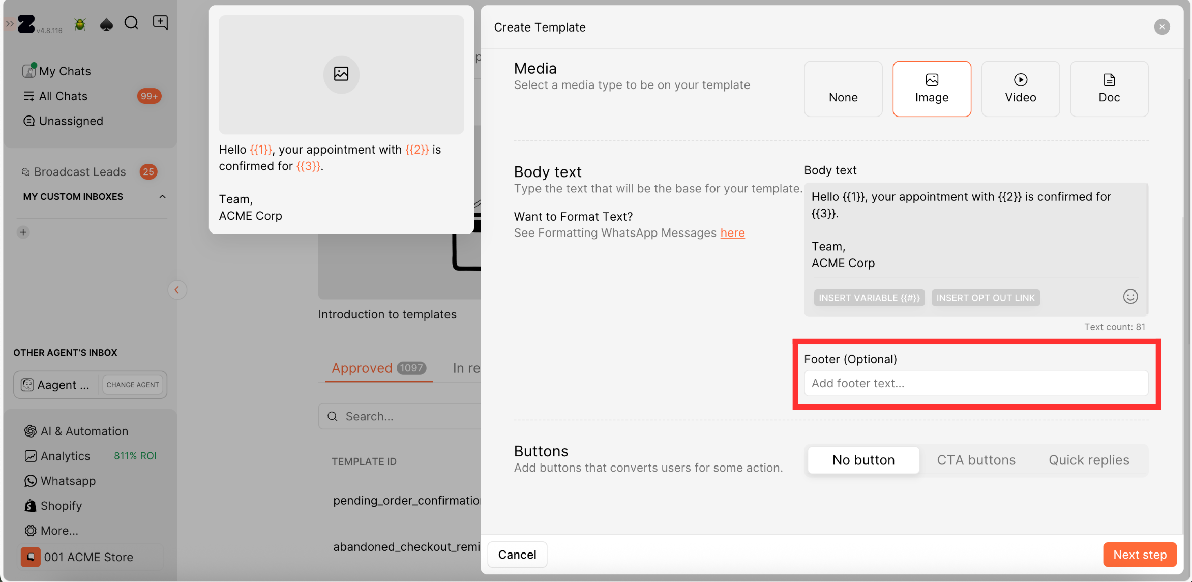1192x582 pixels.
Task: Click the Next step button
Action: coord(1139,555)
